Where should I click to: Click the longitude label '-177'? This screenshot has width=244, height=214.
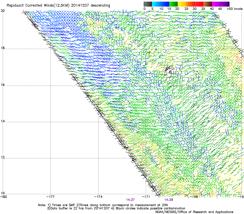tap(50, 197)
